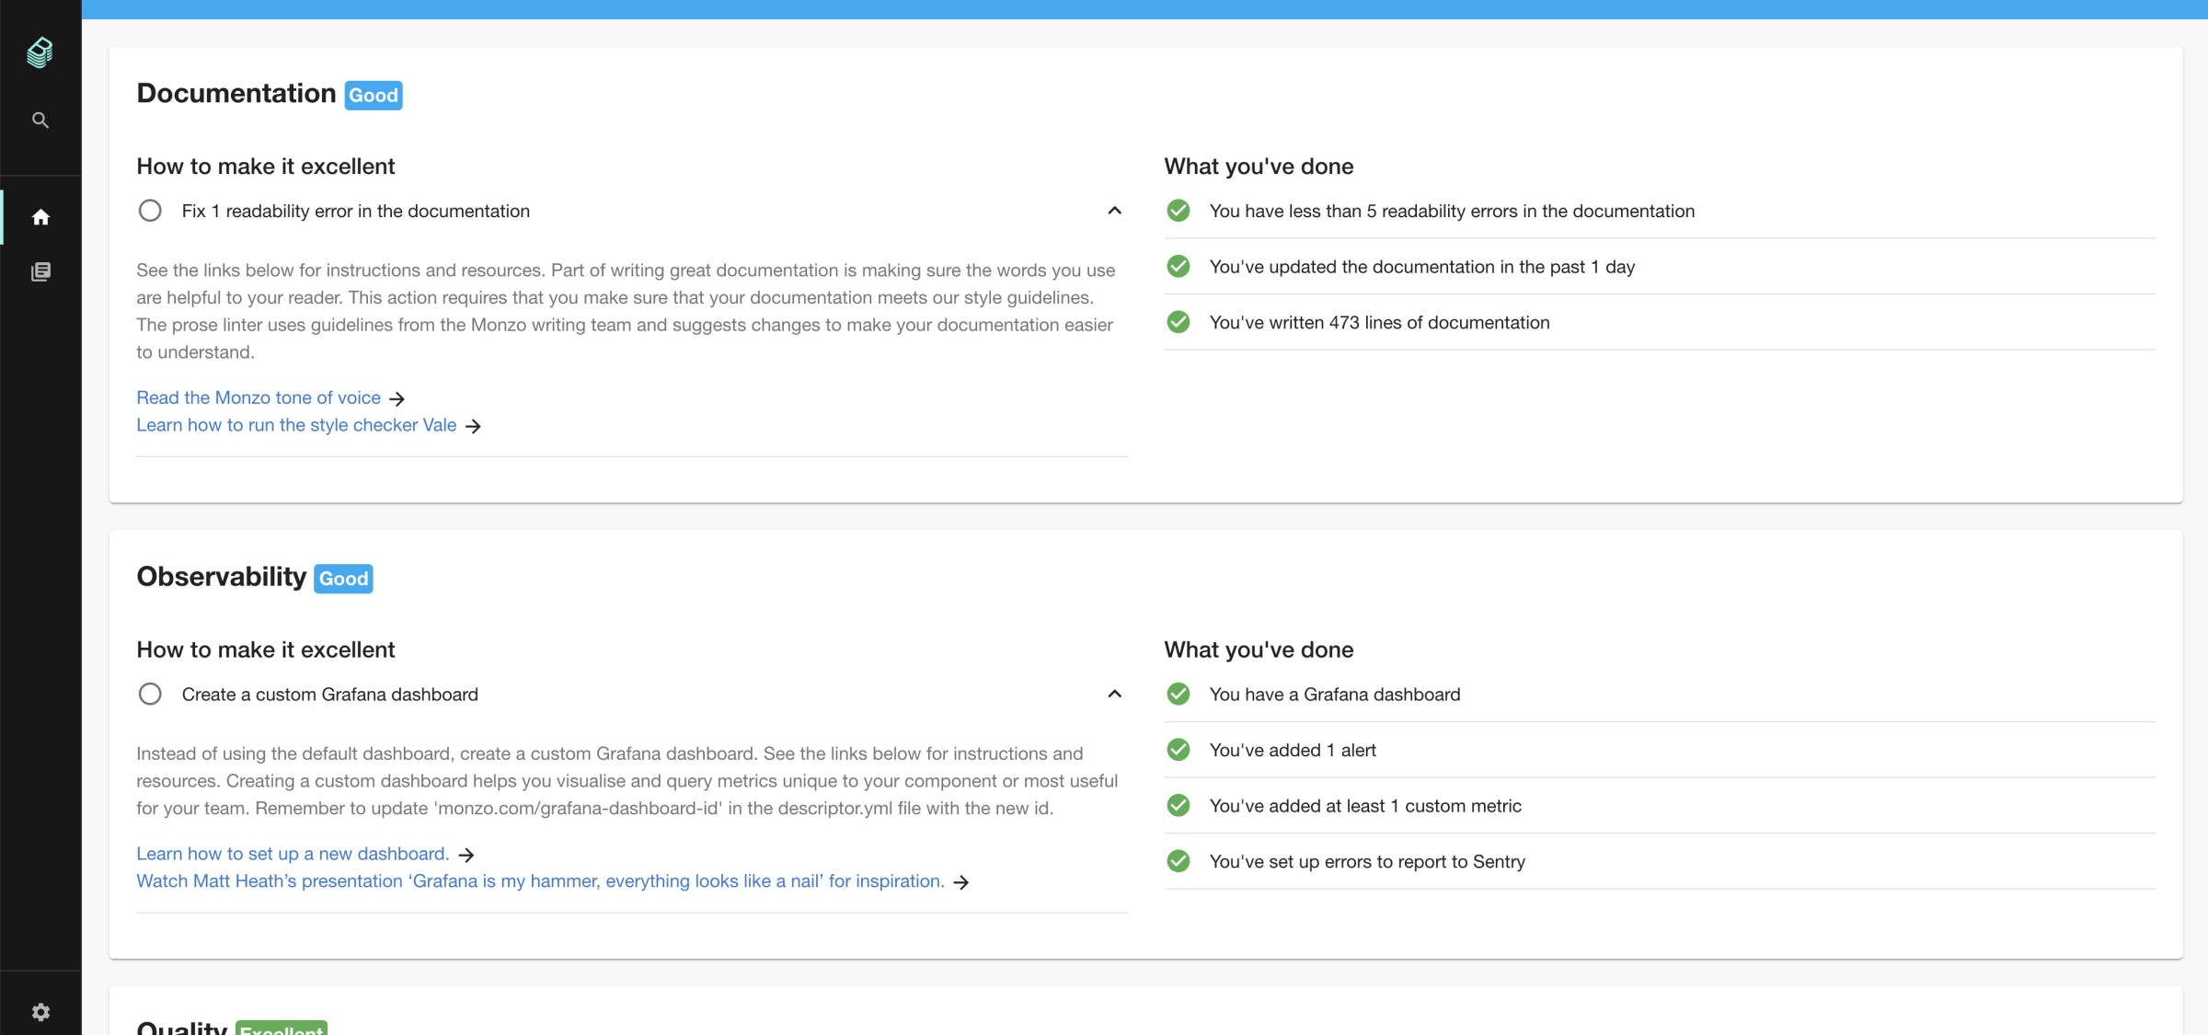Image resolution: width=2208 pixels, height=1035 pixels.
Task: Toggle 'Create a custom Grafana dashboard' circle
Action: (x=150, y=695)
